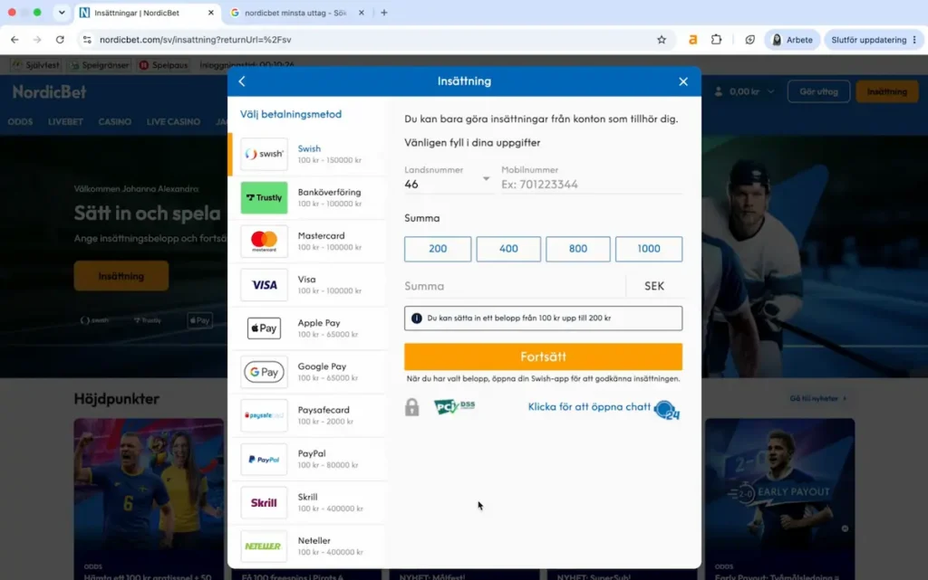Click the Mobilnummer input field

pyautogui.click(x=591, y=185)
